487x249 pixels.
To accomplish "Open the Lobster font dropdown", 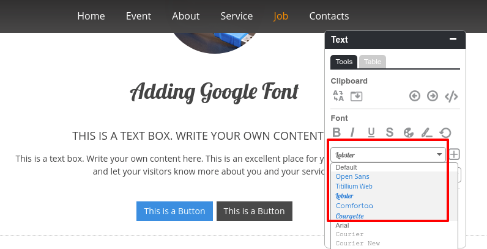I will click(x=388, y=154).
